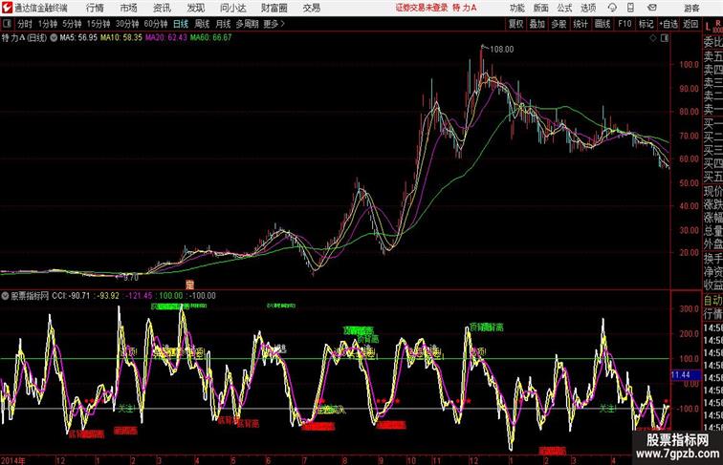Screen dimensions: 723x465
Task: Click the 多股 multi-stock button
Action: click(559, 24)
